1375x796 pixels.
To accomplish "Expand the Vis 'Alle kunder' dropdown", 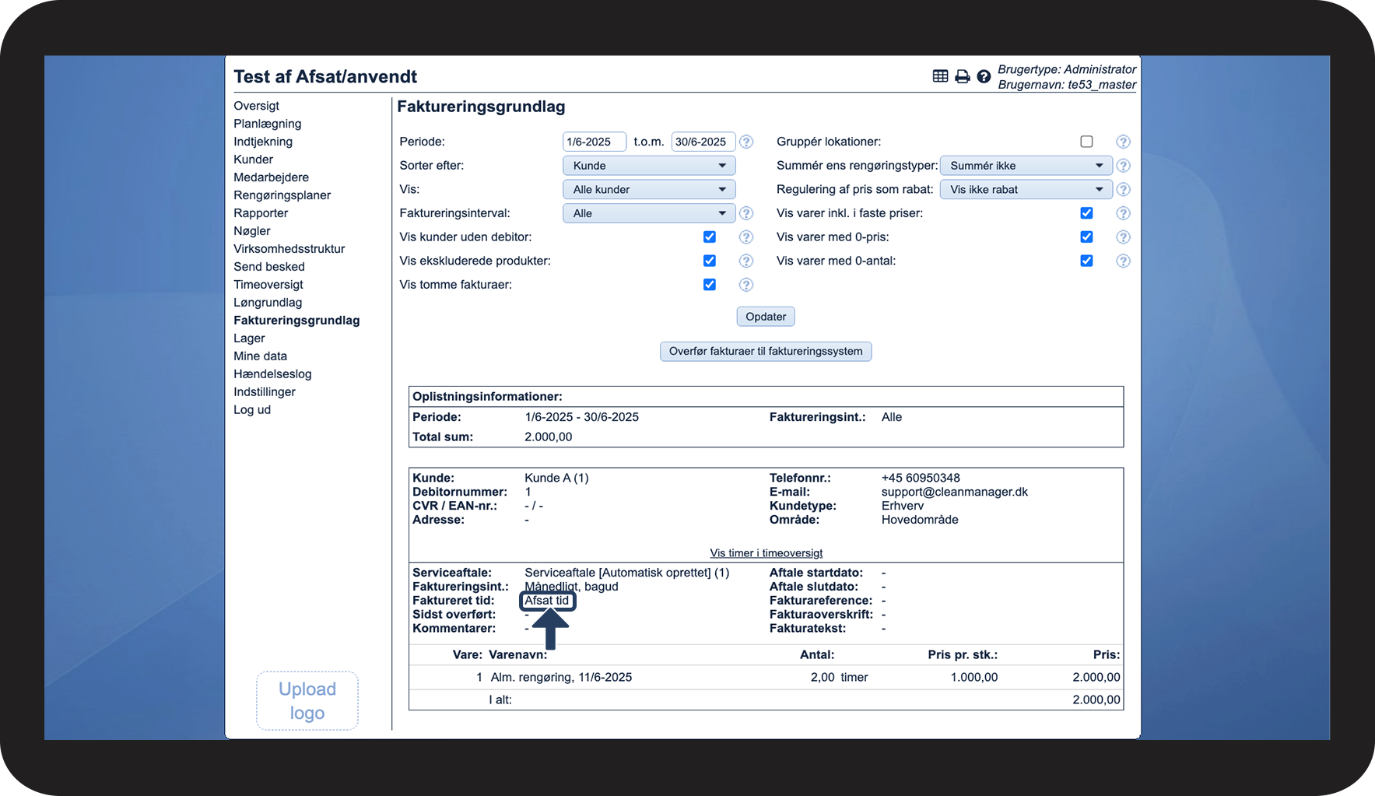I will tap(648, 189).
